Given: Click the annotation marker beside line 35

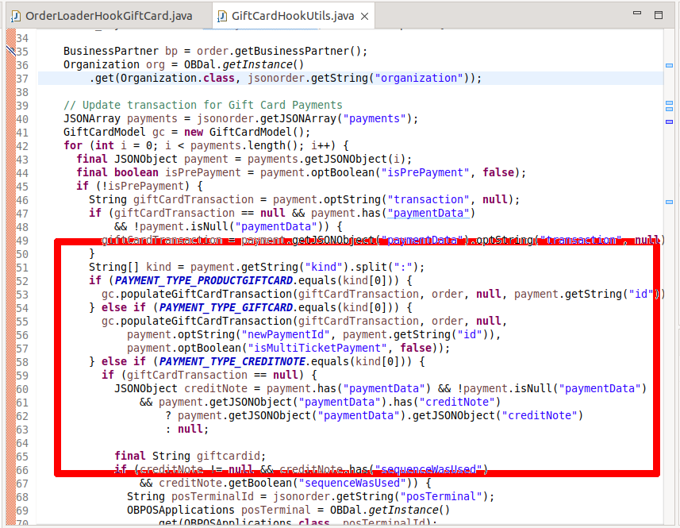Looking at the screenshot, I should 11,52.
